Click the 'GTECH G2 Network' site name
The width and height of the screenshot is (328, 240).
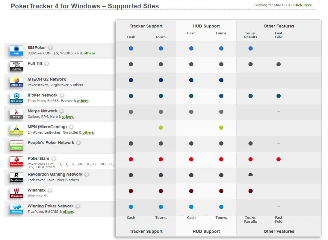click(47, 79)
